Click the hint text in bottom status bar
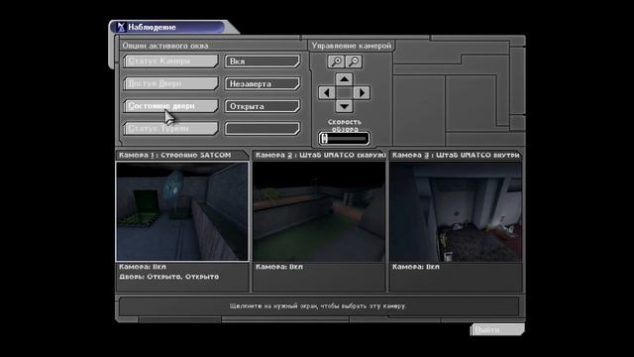The height and width of the screenshot is (357, 634). point(318,306)
